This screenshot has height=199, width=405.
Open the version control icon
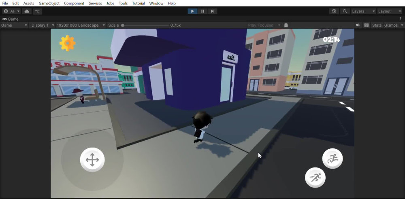click(x=37, y=11)
